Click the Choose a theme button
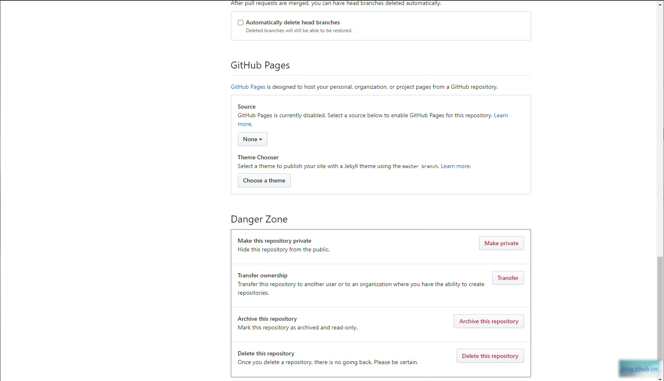The height and width of the screenshot is (381, 664). pos(264,180)
